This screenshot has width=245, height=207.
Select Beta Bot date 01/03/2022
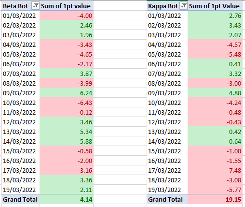21,15
